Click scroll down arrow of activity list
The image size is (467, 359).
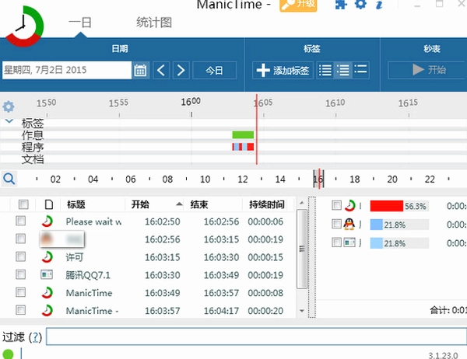click(302, 311)
